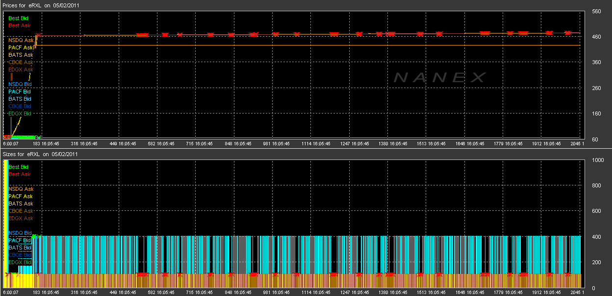The width and height of the screenshot is (612, 296).
Task: Select EDGX Bid label in Sizes legend
Action: 20,262
